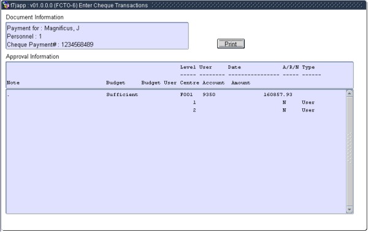Click the 'Level' column header
Viewport: 368px width, 232px height.
click(x=188, y=67)
